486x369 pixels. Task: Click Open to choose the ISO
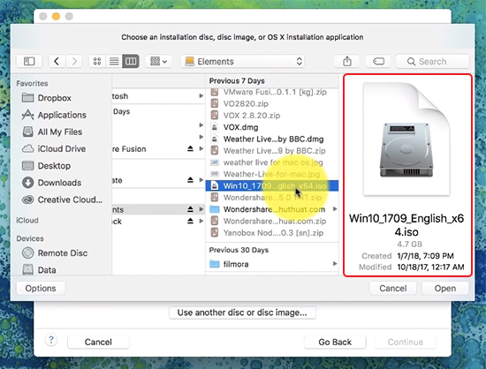444,288
